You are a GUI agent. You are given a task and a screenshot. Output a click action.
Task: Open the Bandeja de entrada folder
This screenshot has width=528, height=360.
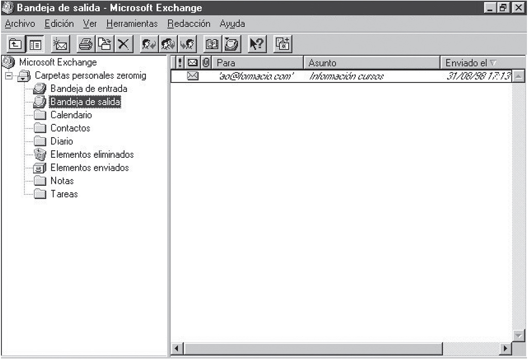tap(88, 89)
